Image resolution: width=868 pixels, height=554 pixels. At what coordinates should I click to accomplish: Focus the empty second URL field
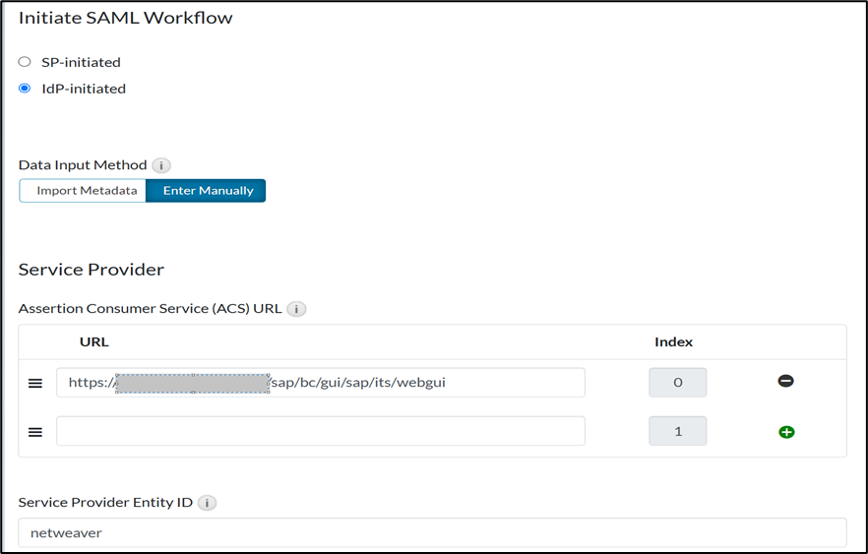(320, 431)
